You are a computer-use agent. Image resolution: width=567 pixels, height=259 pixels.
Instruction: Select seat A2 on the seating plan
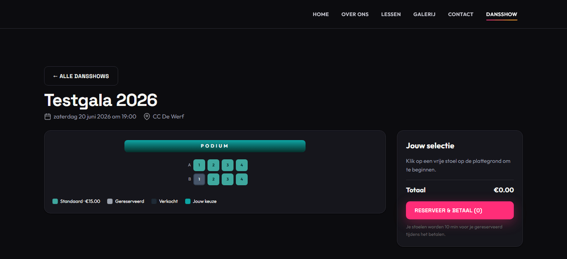(x=214, y=165)
